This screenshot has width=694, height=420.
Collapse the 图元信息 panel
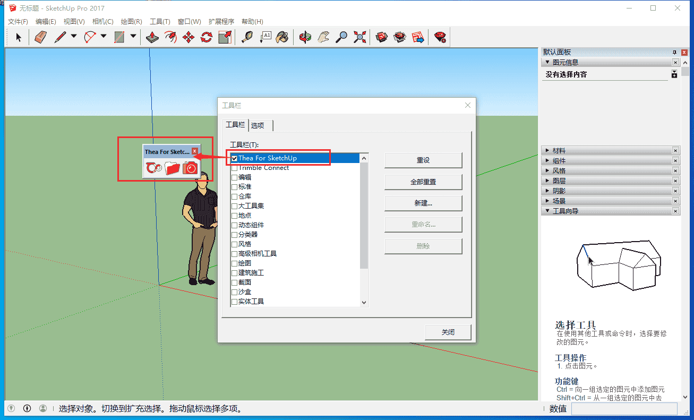coord(547,62)
